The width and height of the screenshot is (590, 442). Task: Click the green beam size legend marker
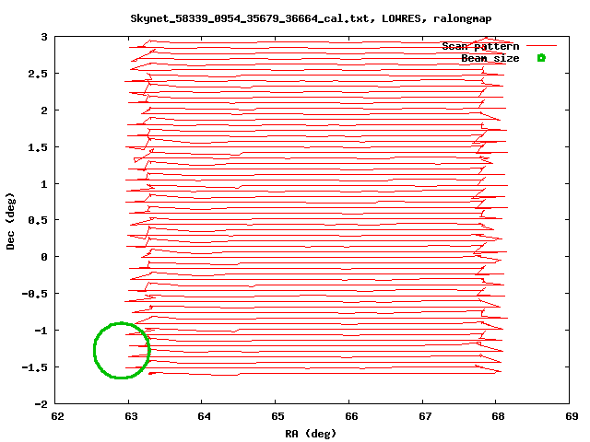541,58
